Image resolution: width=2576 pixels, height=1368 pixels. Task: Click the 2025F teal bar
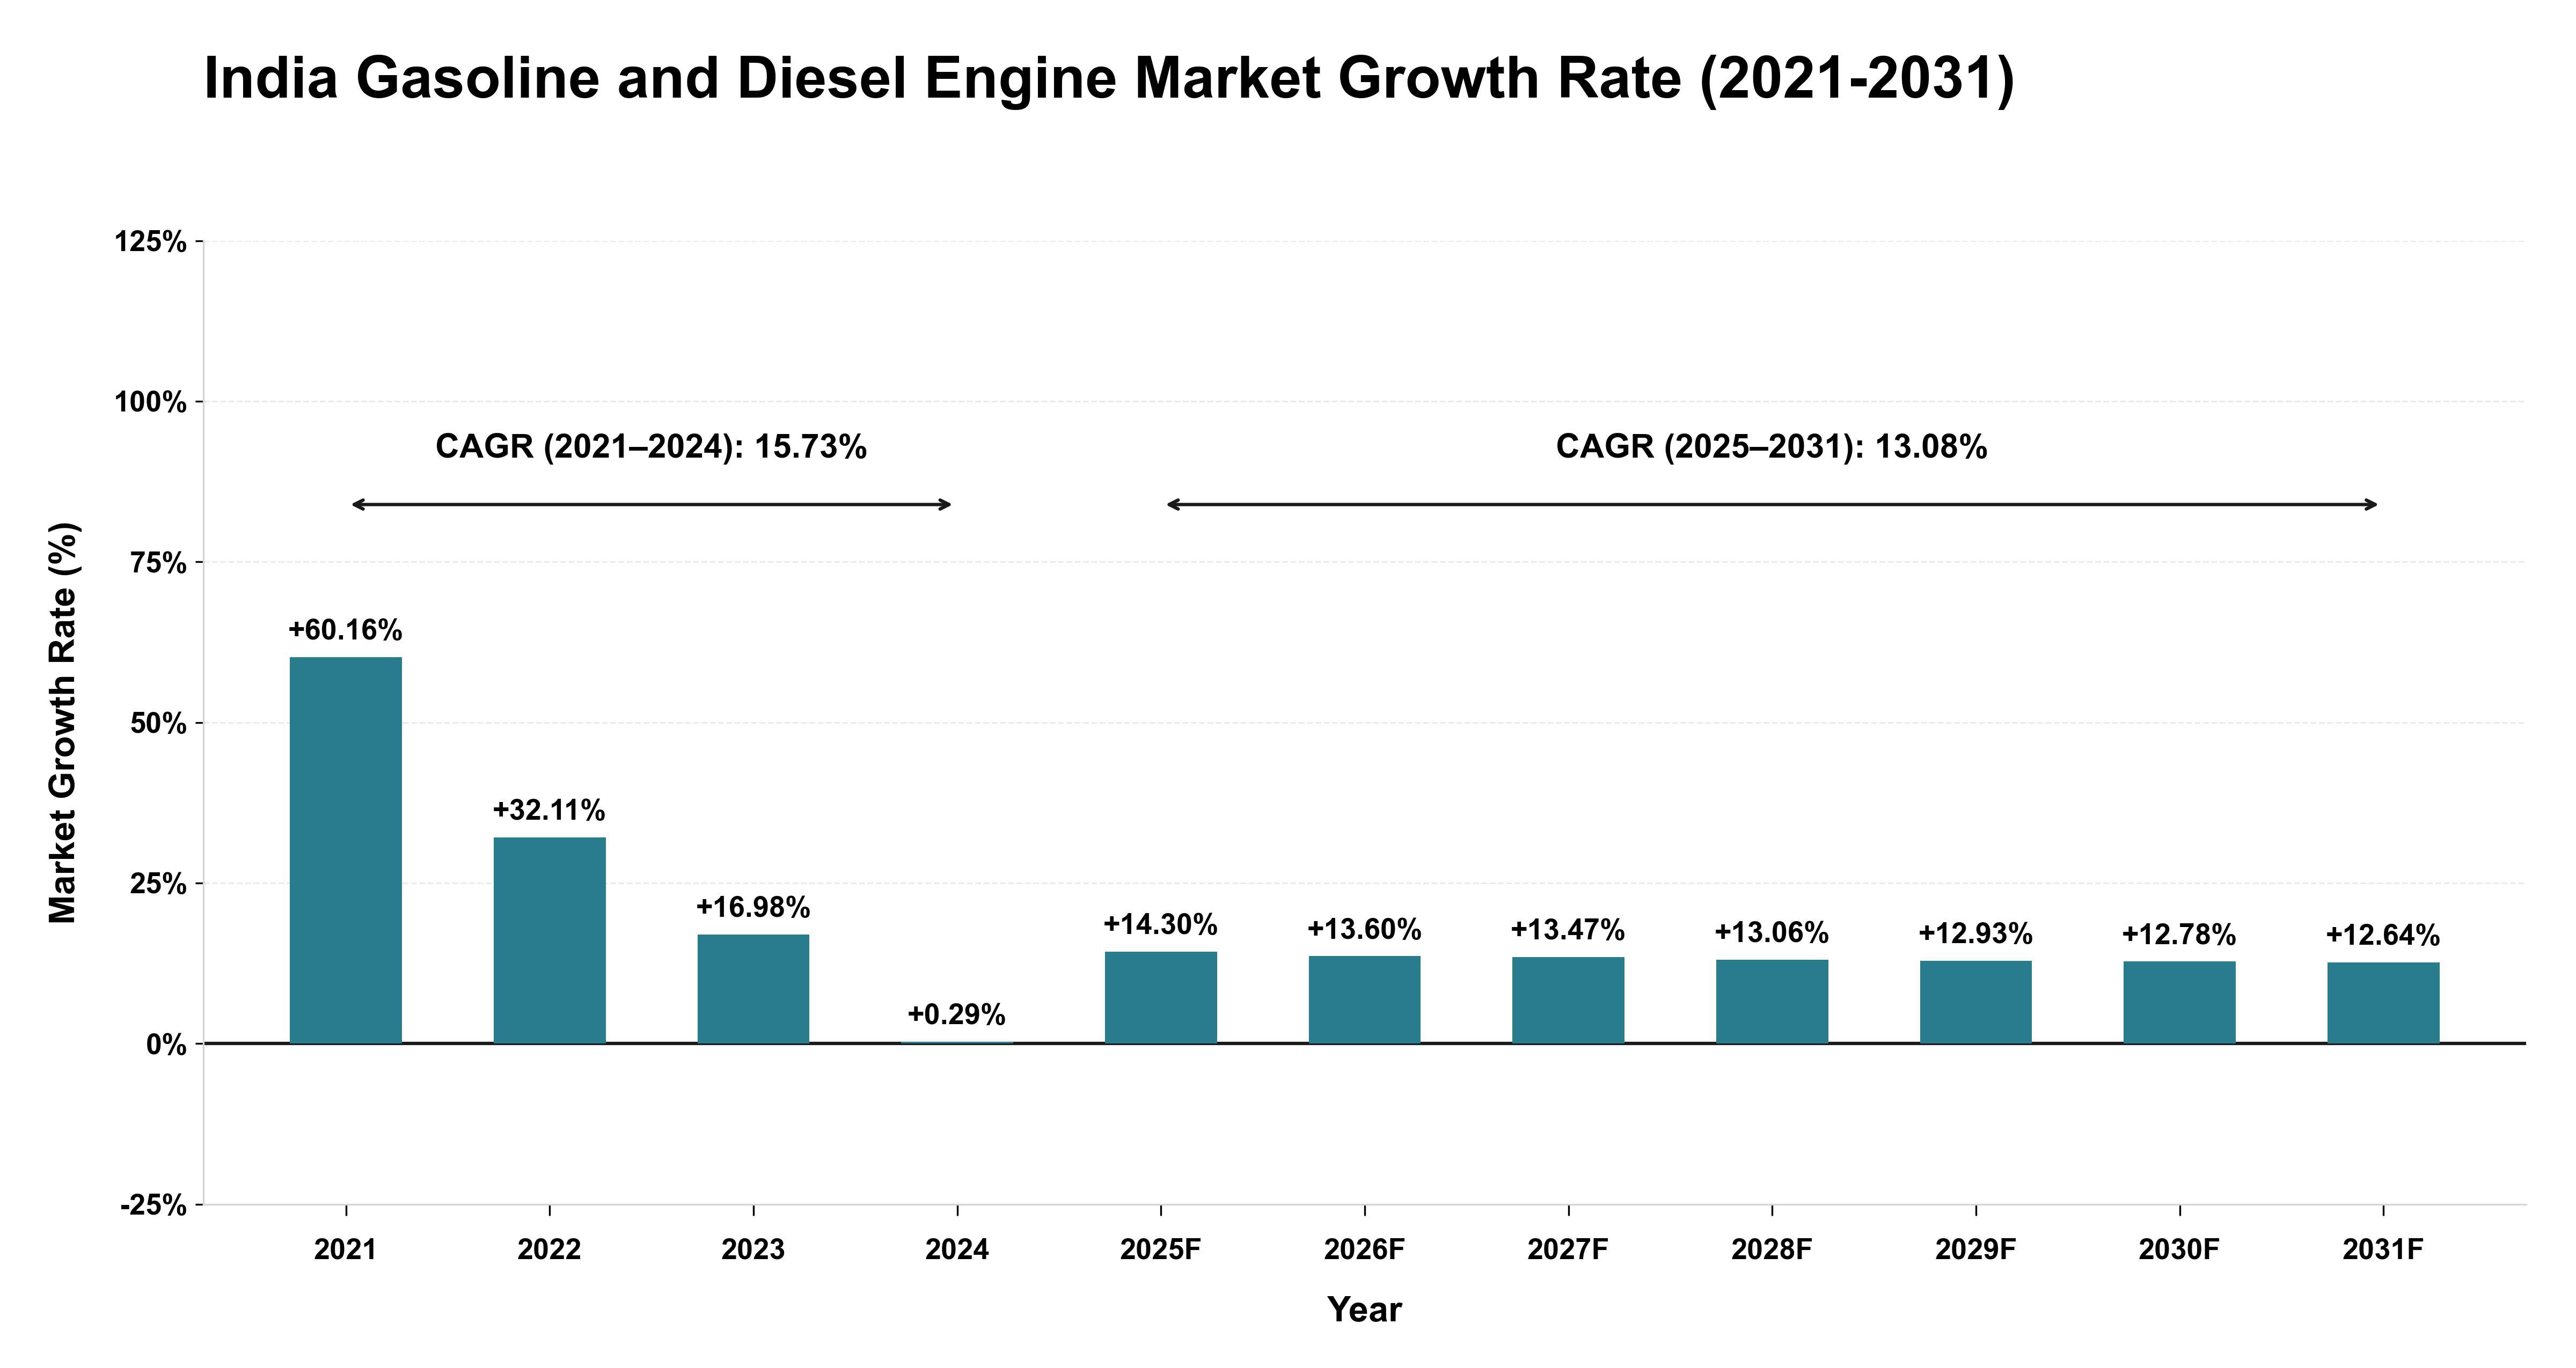pyautogui.click(x=1161, y=997)
